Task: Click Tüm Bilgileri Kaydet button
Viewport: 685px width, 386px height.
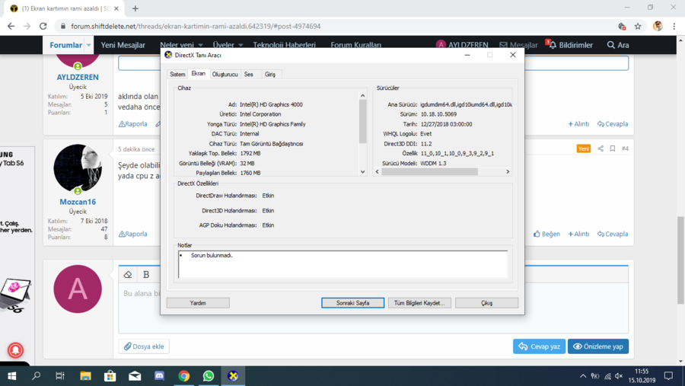Action: 419,303
